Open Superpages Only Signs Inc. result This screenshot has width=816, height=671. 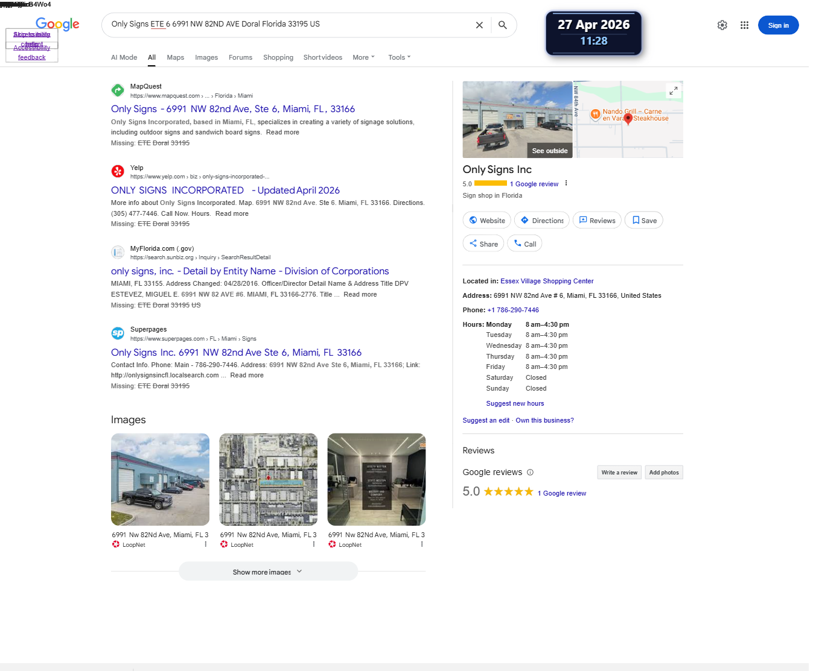pos(236,353)
